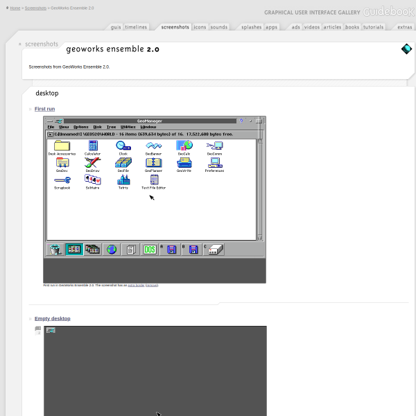Open the GeoBanner application icon
Image resolution: width=416 pixels, height=416 pixels.
pyautogui.click(x=153, y=148)
